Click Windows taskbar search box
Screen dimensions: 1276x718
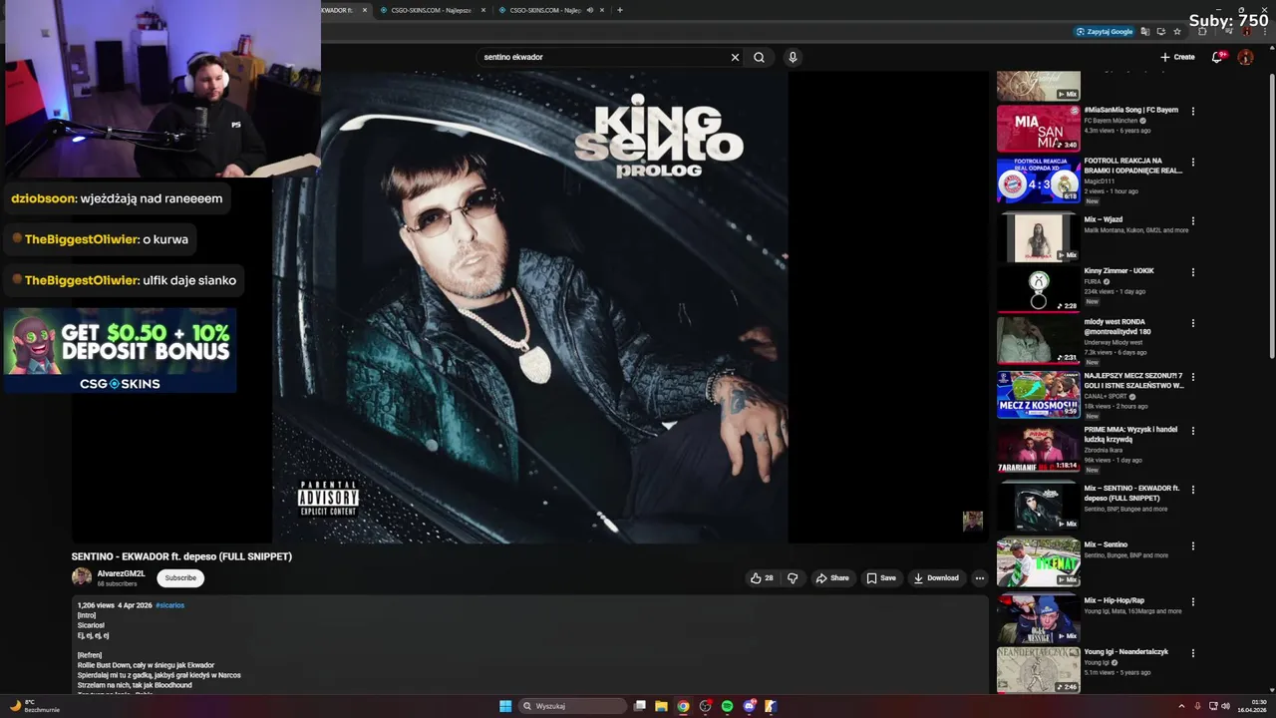tap(573, 706)
